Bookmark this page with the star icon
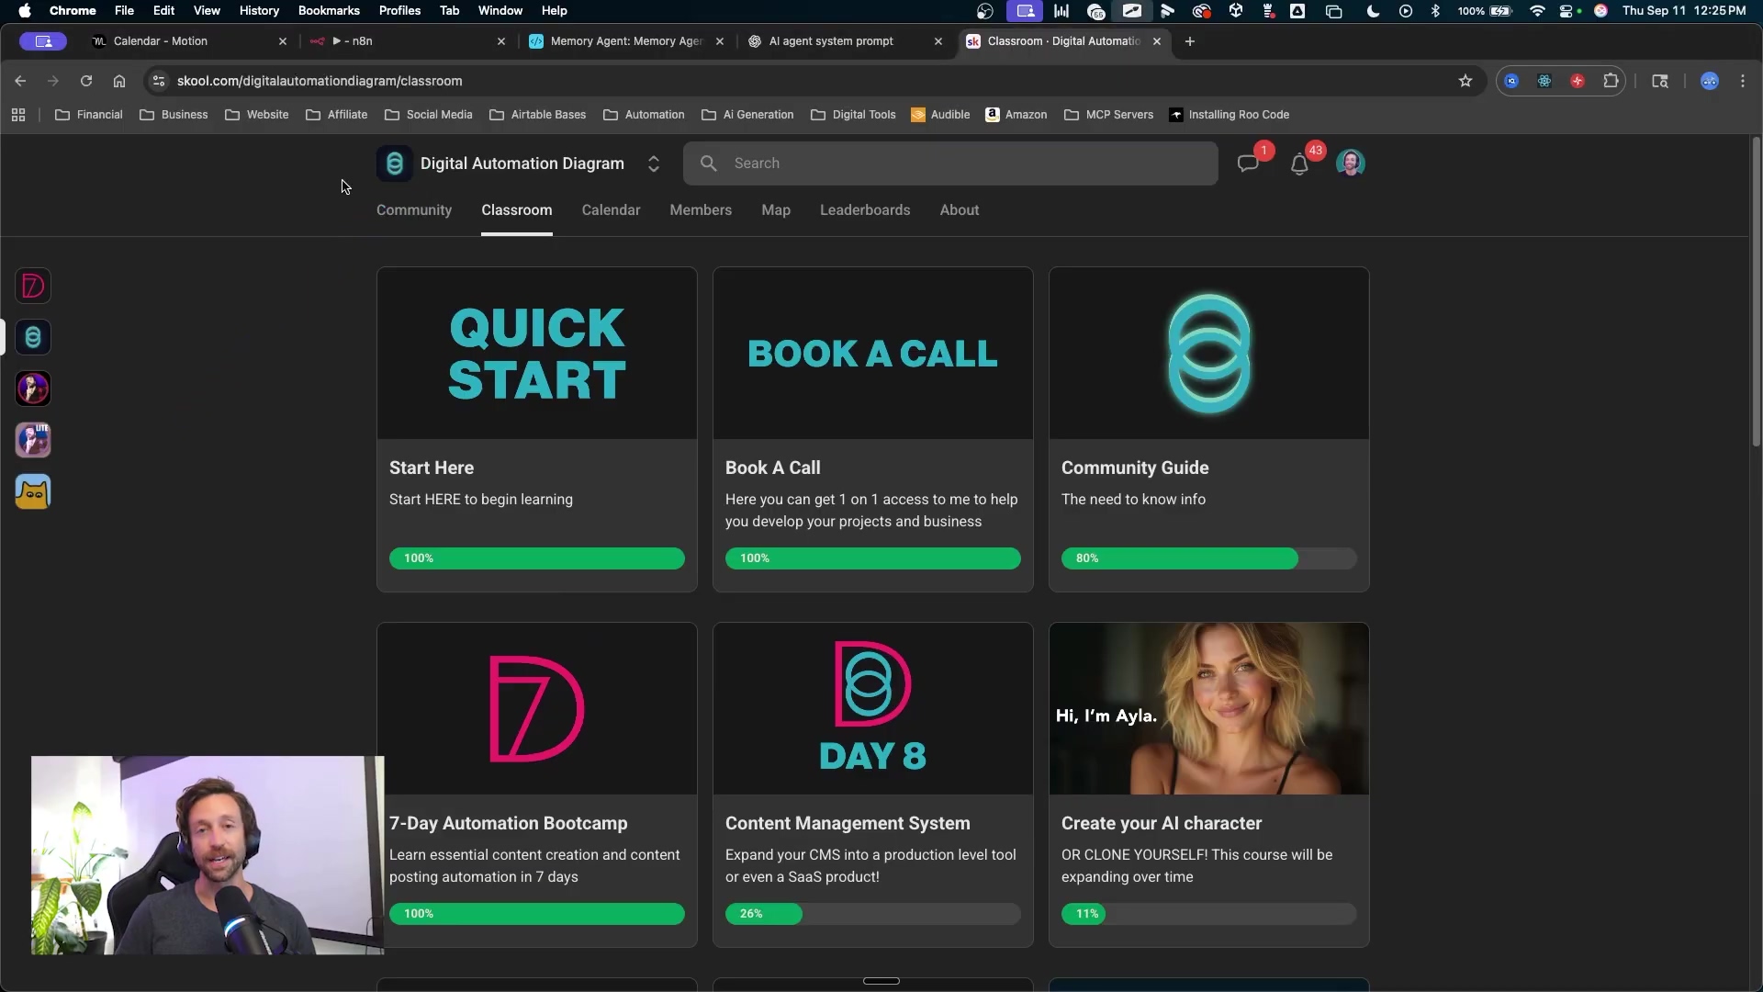1763x992 pixels. click(x=1465, y=81)
